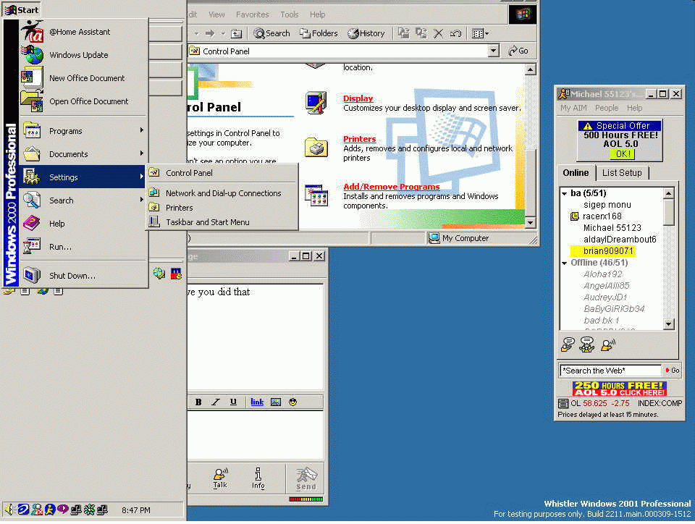
Task: Switch to the Online tab in AIM
Action: 576,173
